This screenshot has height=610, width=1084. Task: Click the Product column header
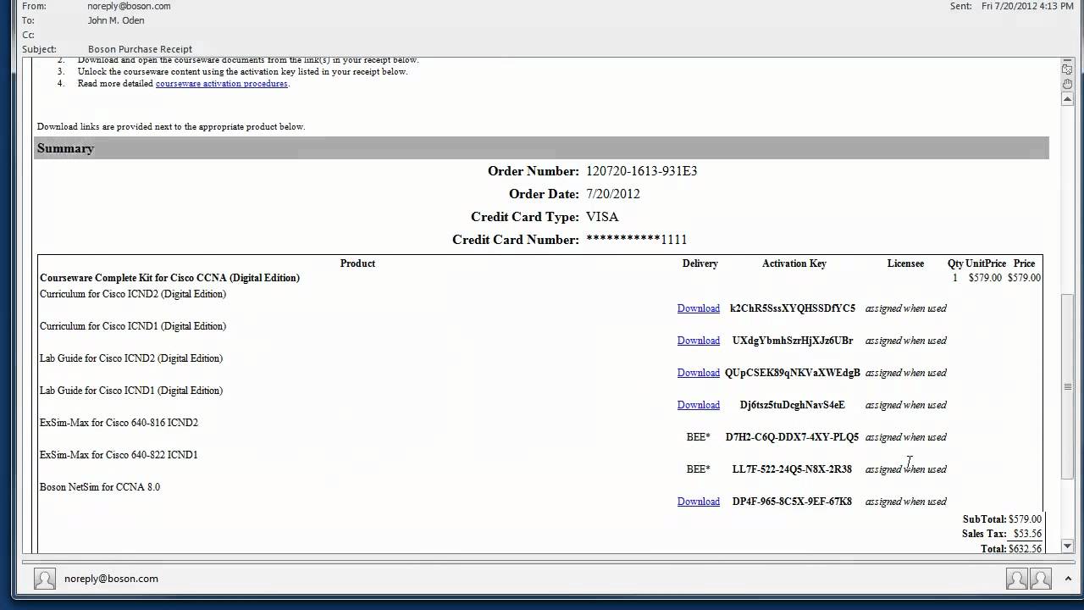tap(357, 263)
